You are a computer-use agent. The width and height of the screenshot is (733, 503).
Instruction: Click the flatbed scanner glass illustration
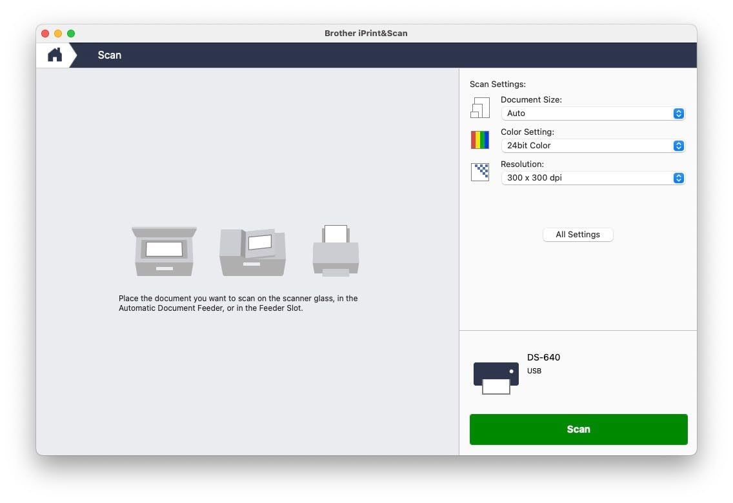pyautogui.click(x=164, y=252)
